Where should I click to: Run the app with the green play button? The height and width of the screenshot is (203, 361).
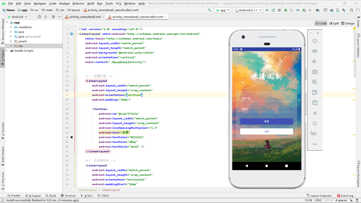point(267,10)
